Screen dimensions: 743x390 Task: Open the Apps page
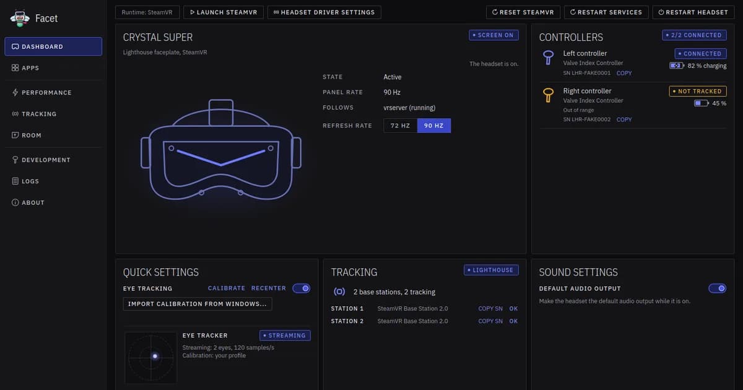point(53,68)
